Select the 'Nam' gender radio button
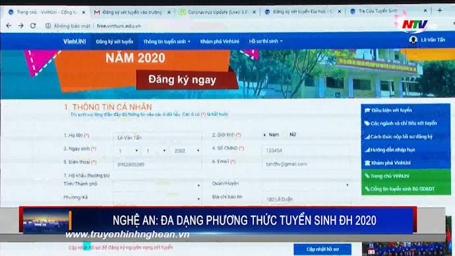 click(x=264, y=135)
